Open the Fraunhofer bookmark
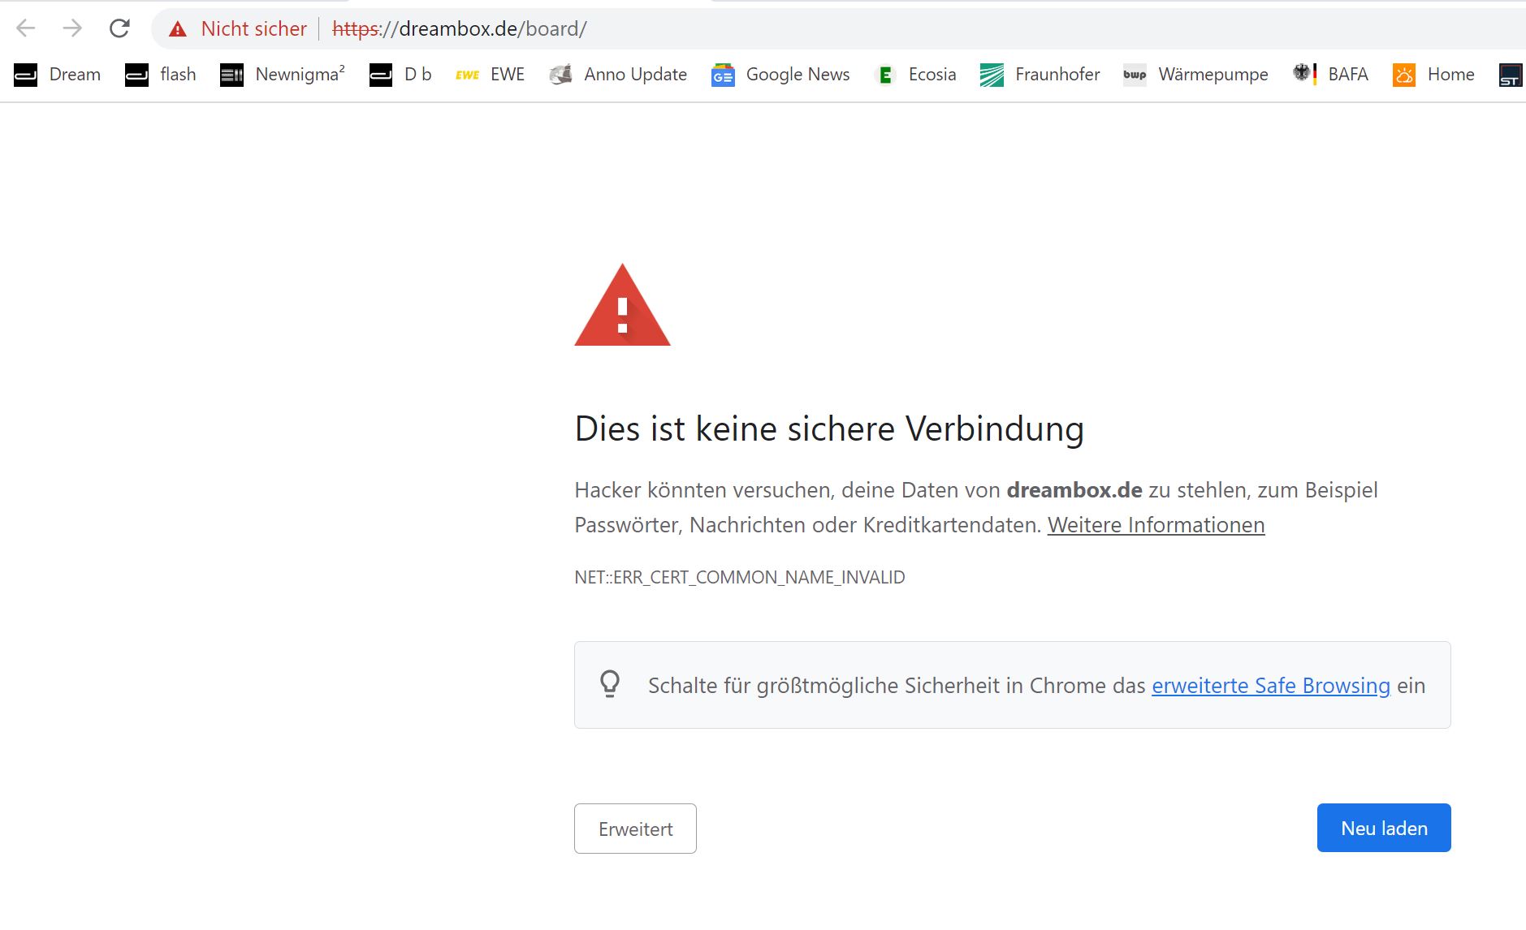Viewport: 1526px width, 930px height. click(1040, 75)
